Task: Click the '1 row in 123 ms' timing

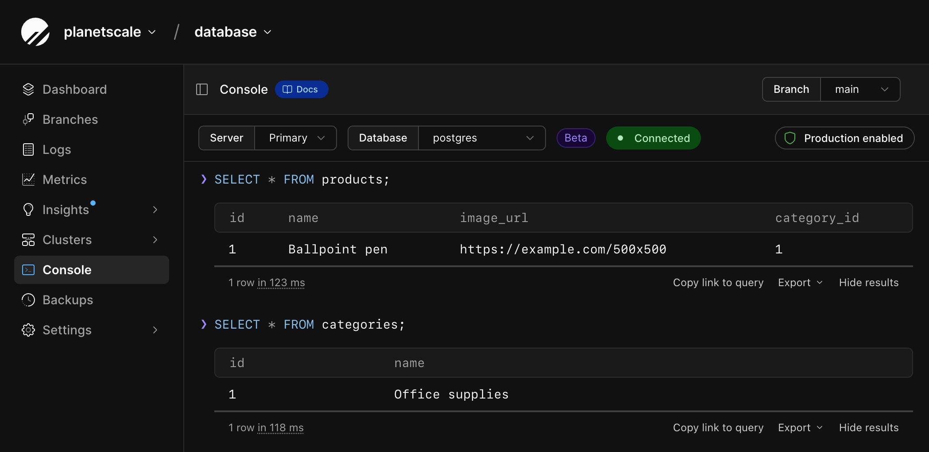Action: (x=267, y=283)
